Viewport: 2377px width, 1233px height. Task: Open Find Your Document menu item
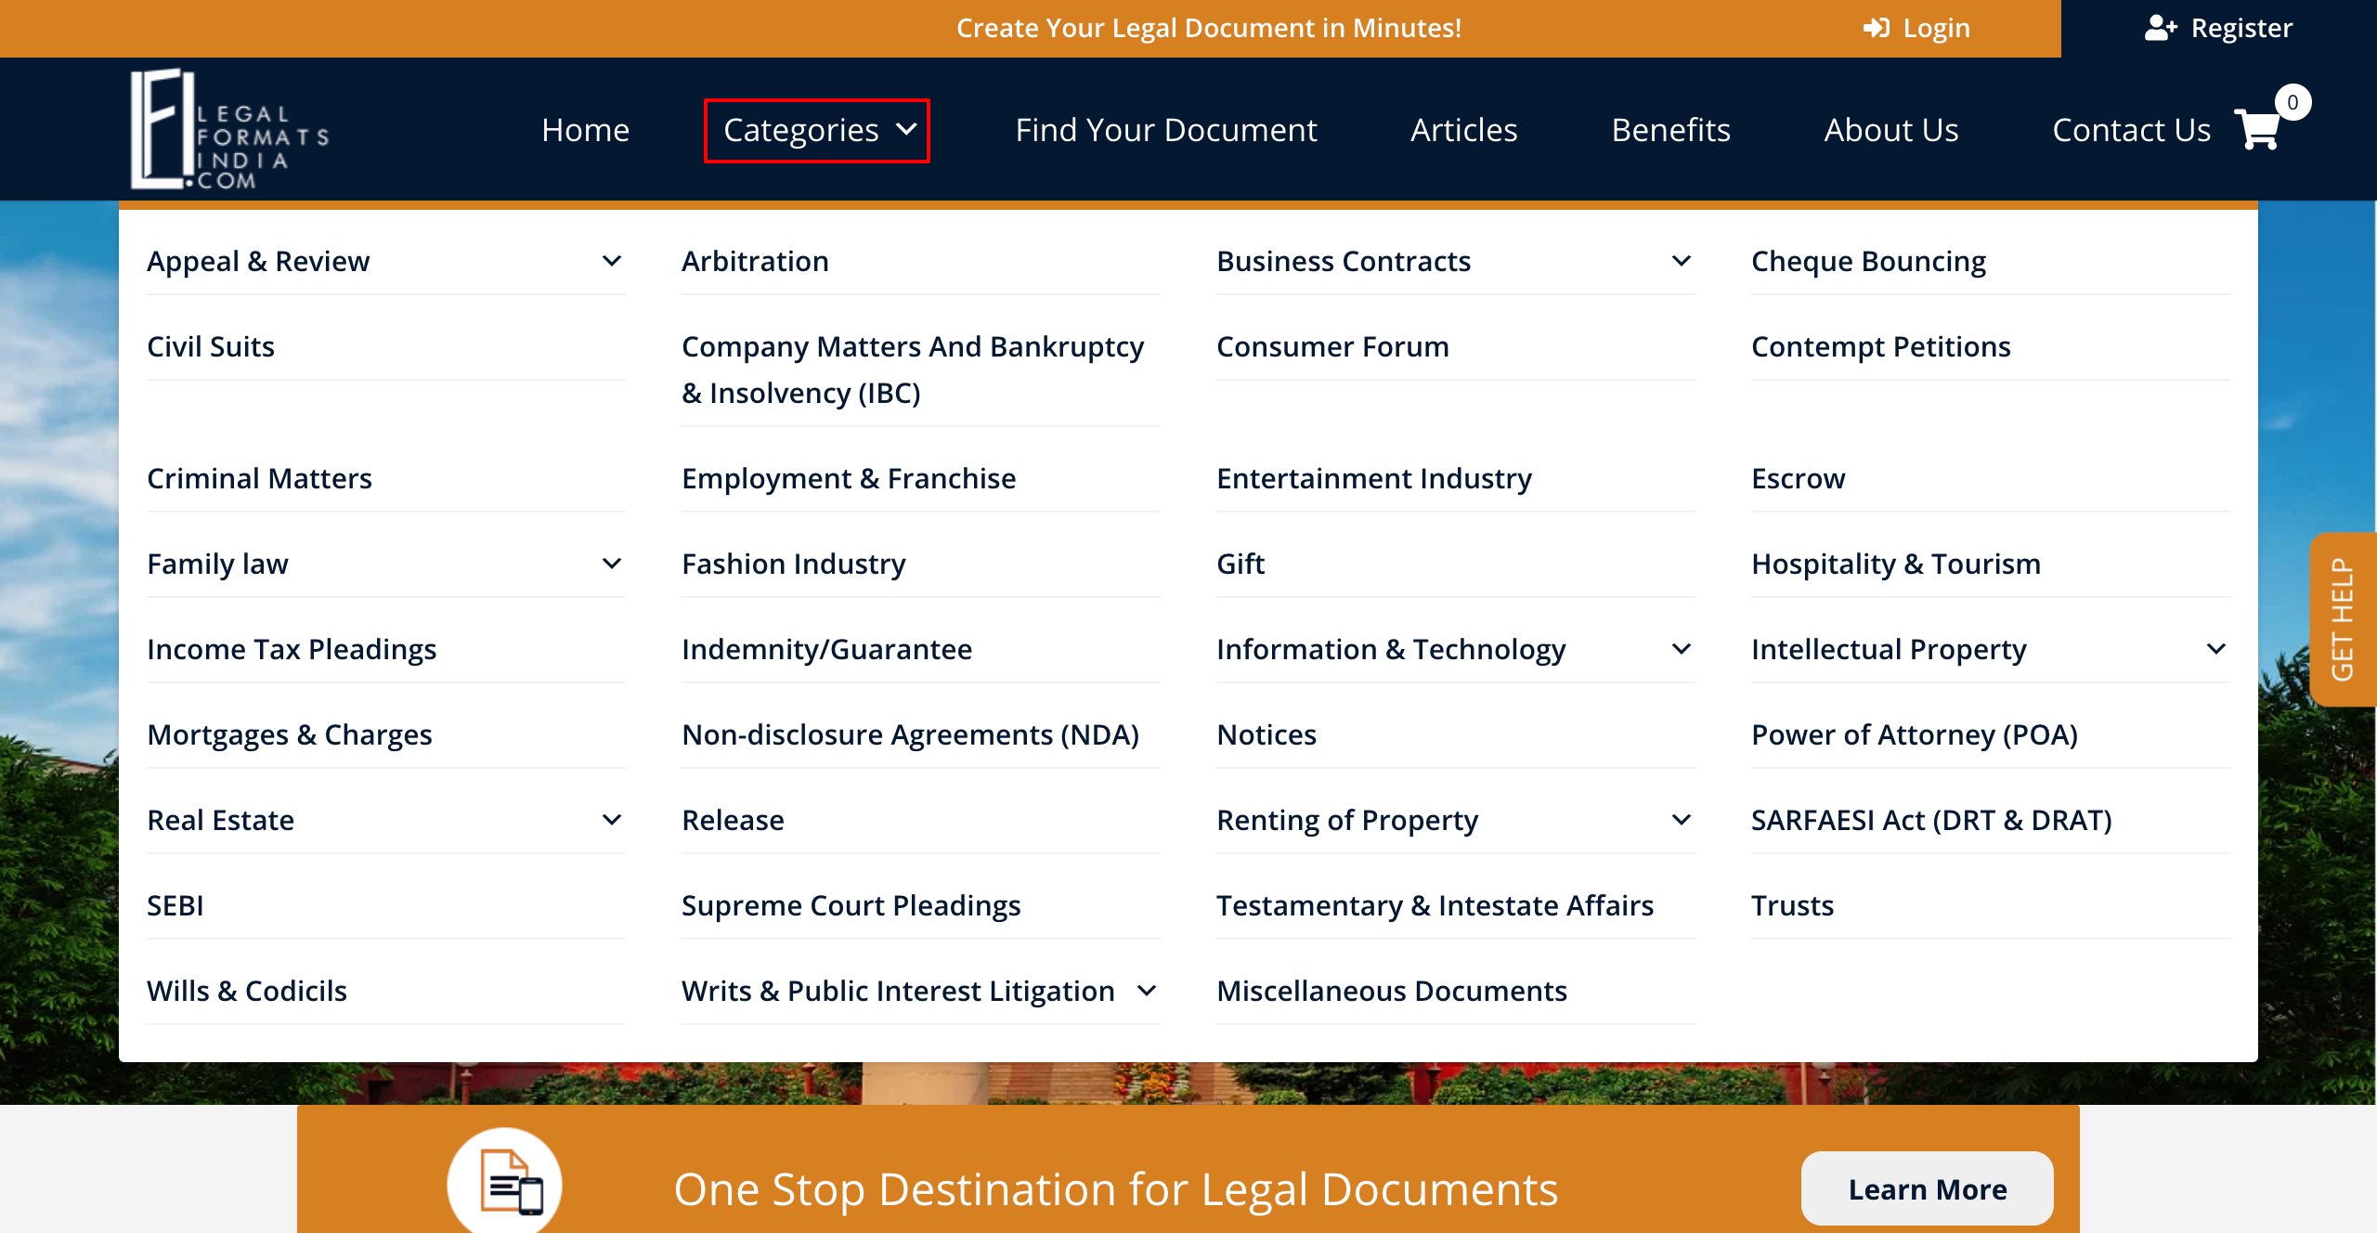[1165, 130]
